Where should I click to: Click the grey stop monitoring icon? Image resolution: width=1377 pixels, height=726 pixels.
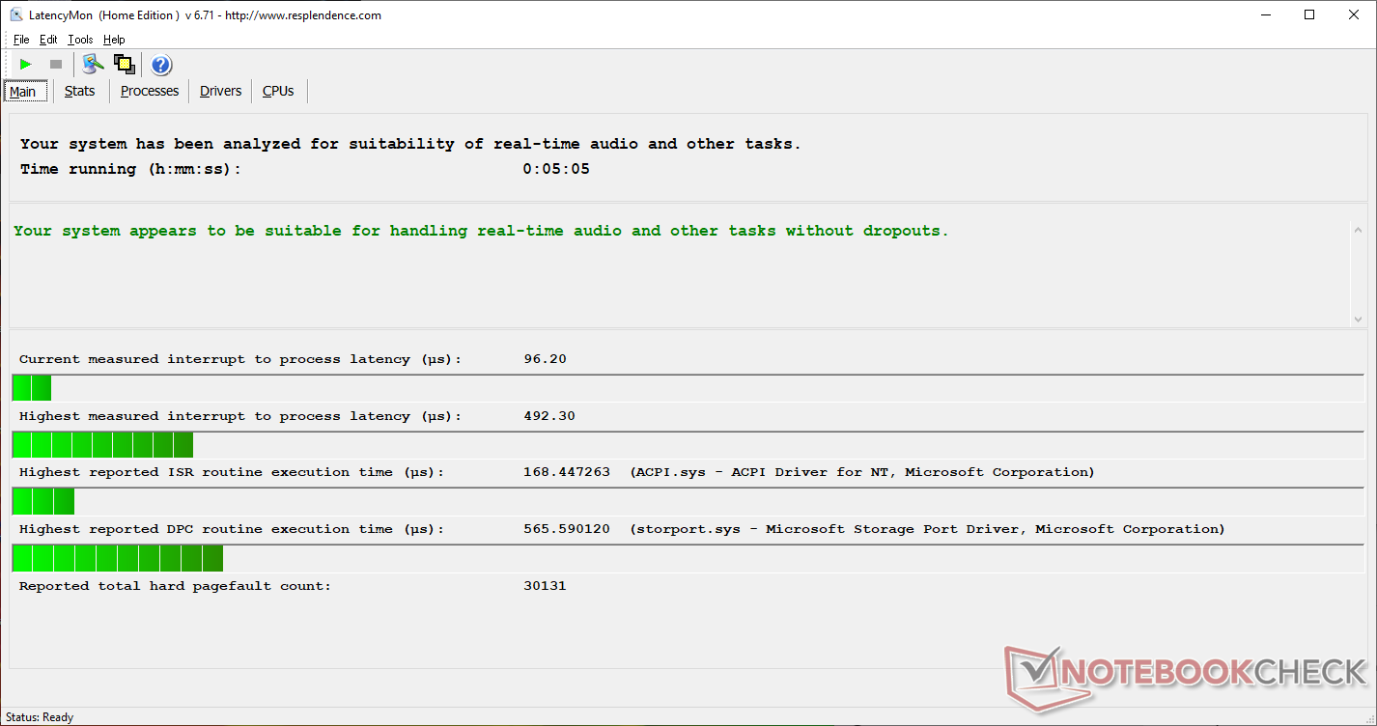56,65
